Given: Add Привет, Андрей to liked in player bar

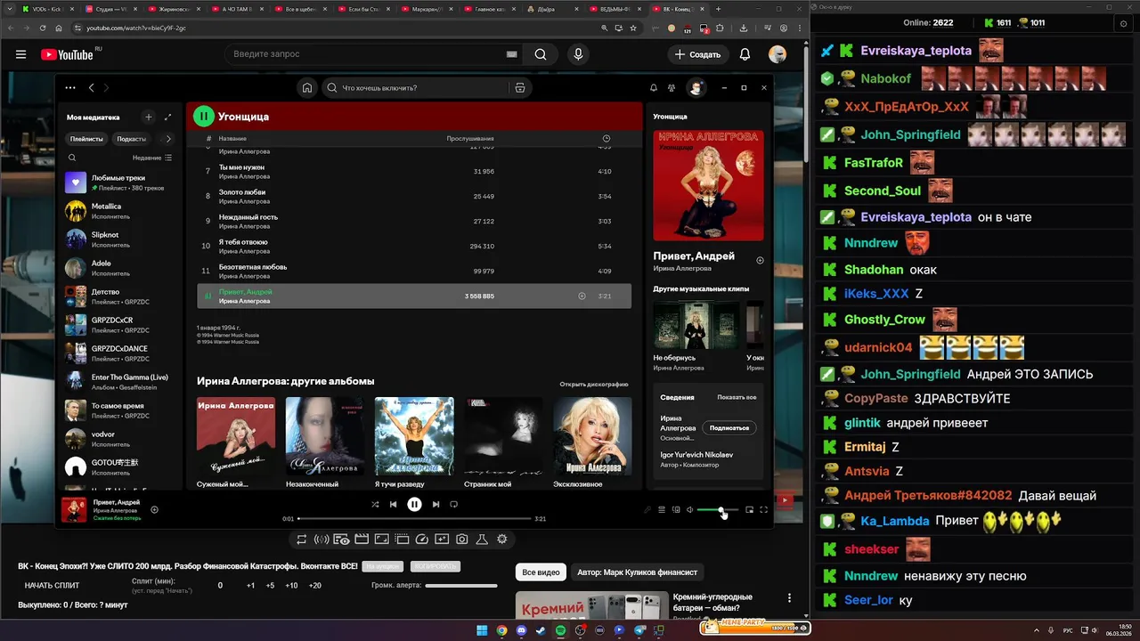Looking at the screenshot, I should (x=154, y=510).
